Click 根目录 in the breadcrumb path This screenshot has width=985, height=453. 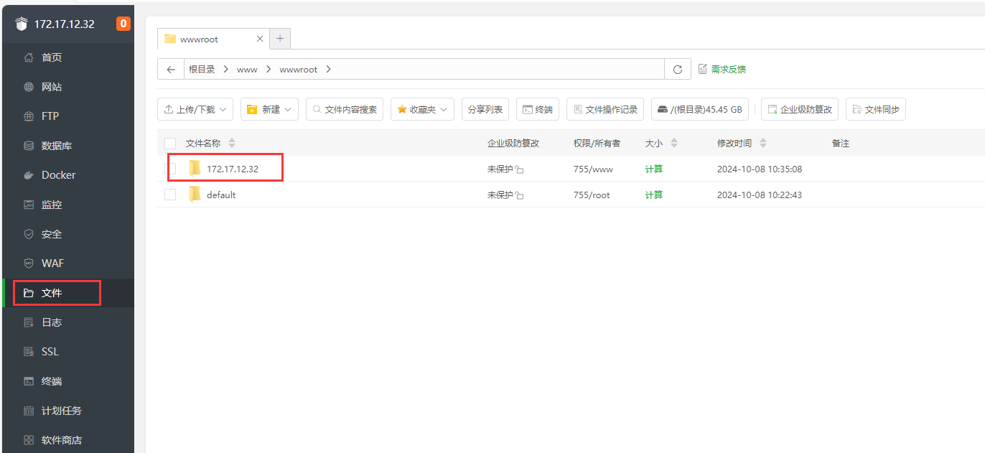pyautogui.click(x=202, y=70)
